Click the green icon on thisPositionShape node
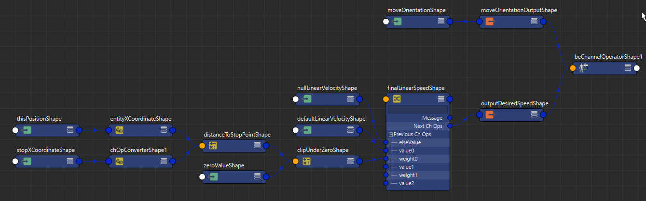The image size is (646, 201). coord(27,130)
